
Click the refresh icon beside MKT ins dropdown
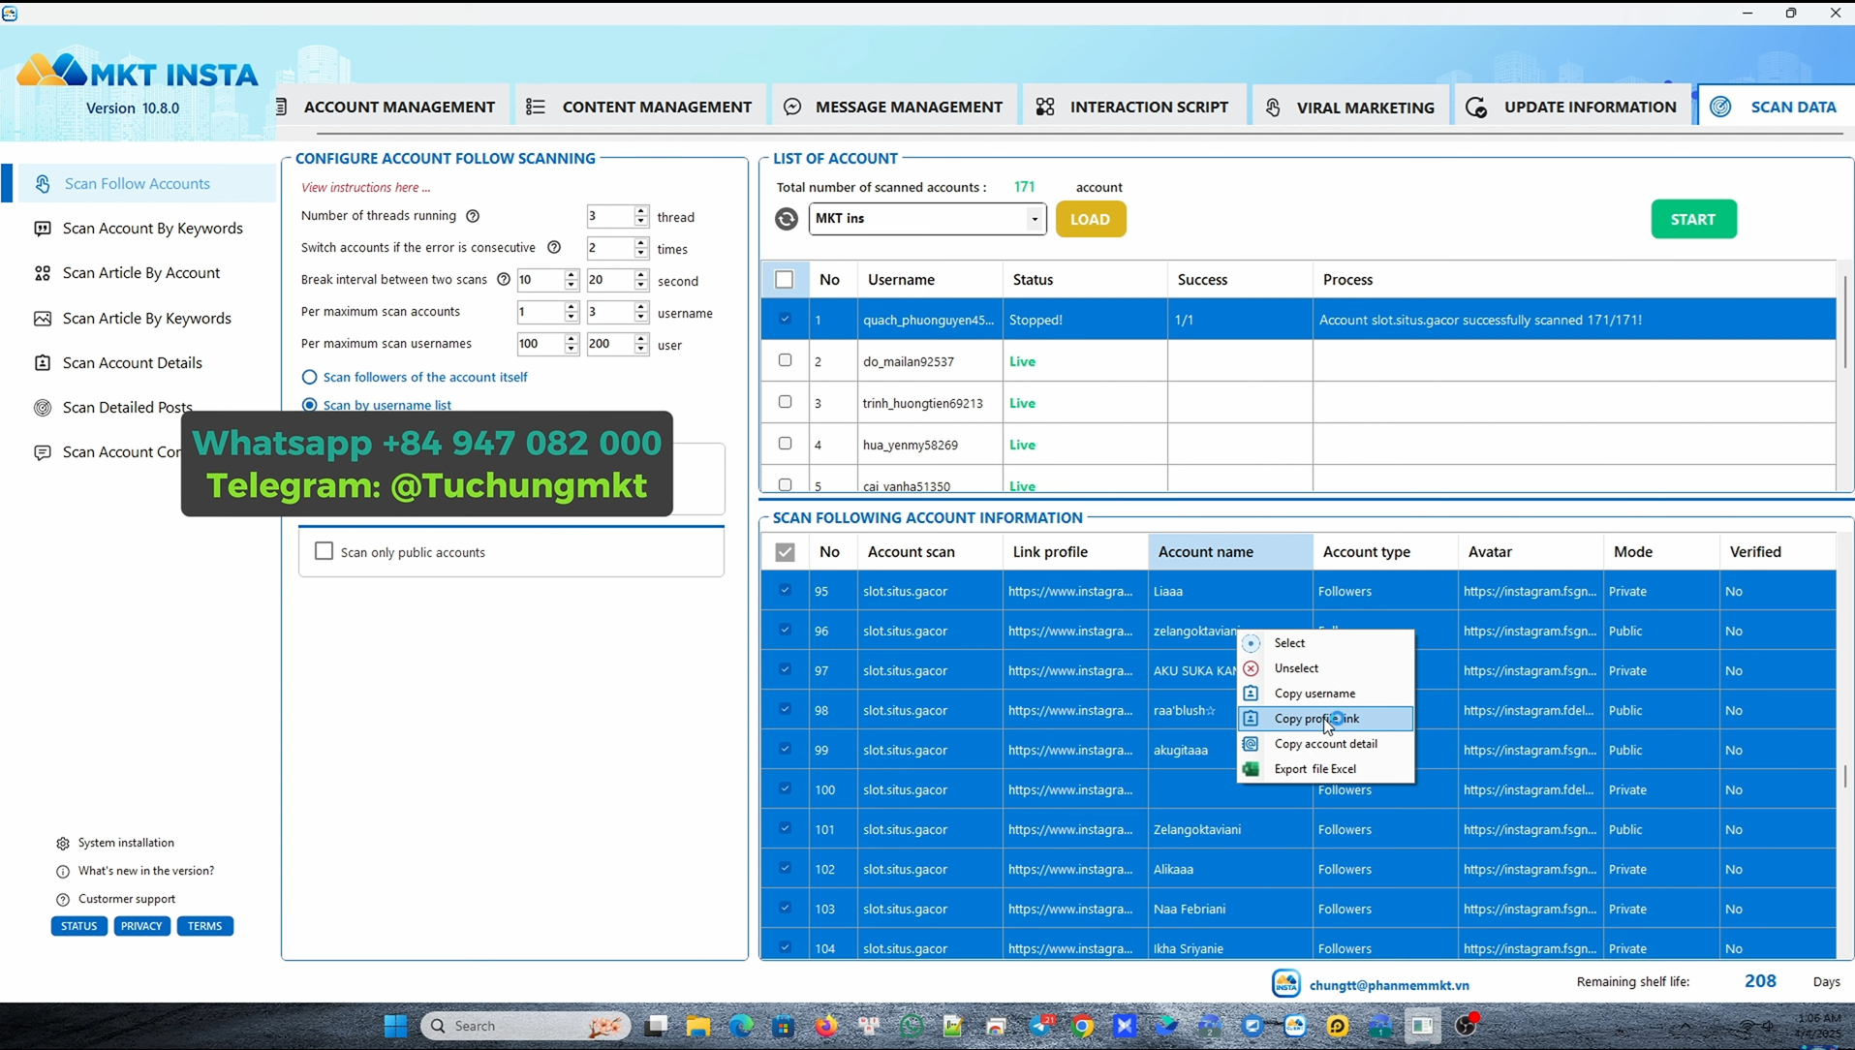click(x=787, y=219)
